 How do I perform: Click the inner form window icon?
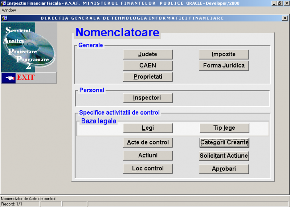pos(4,18)
